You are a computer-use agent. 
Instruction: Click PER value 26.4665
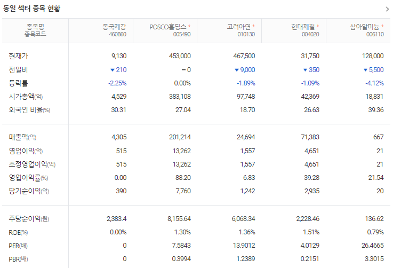(372, 246)
